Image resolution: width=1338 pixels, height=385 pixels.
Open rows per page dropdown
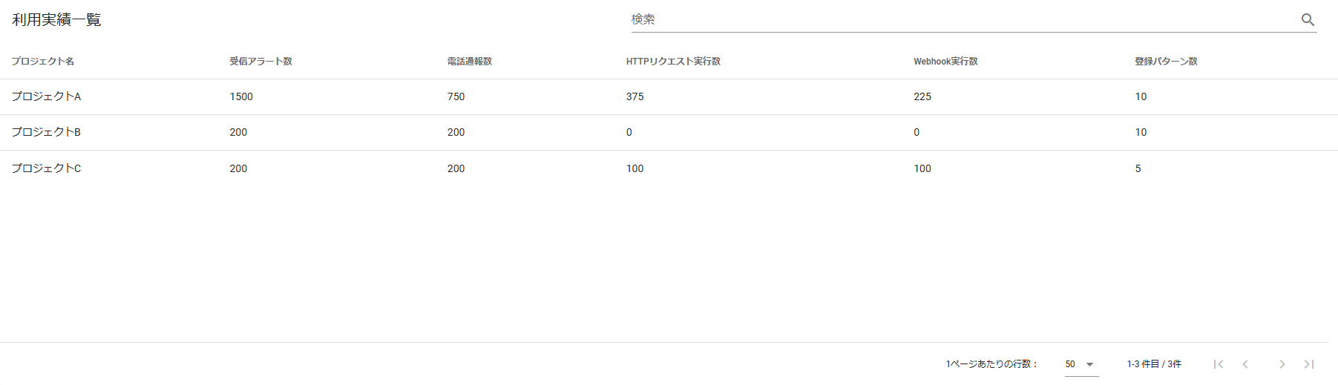click(1080, 364)
